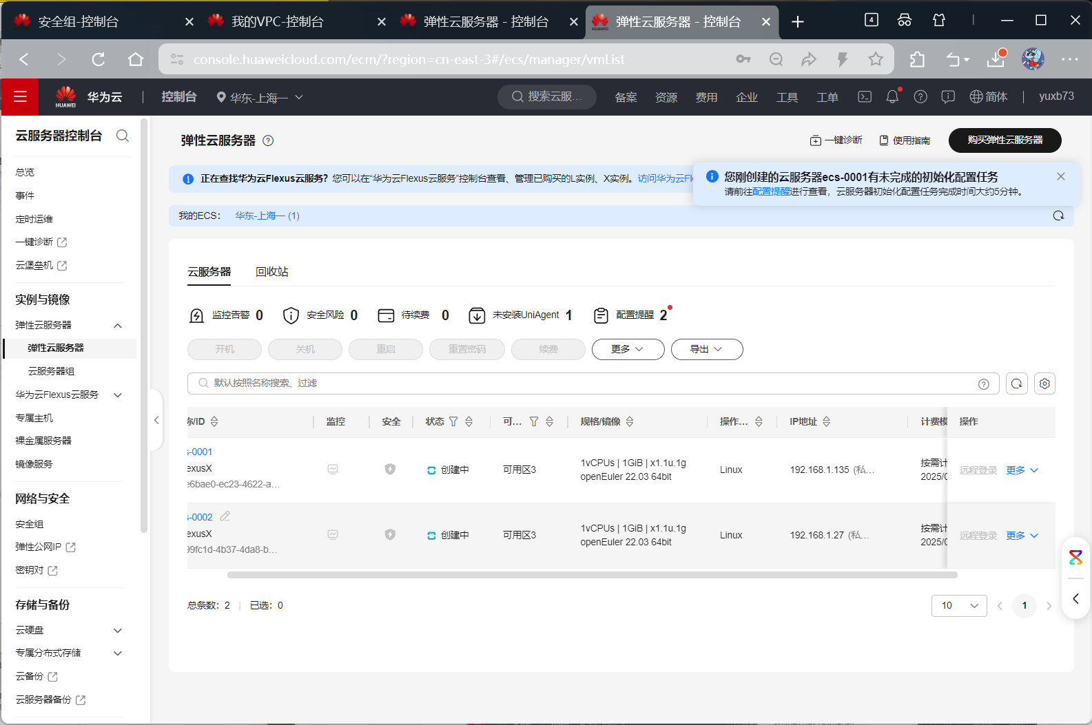Open the CloudShell terminal icon
Viewport: 1092px width, 725px height.
tap(865, 97)
